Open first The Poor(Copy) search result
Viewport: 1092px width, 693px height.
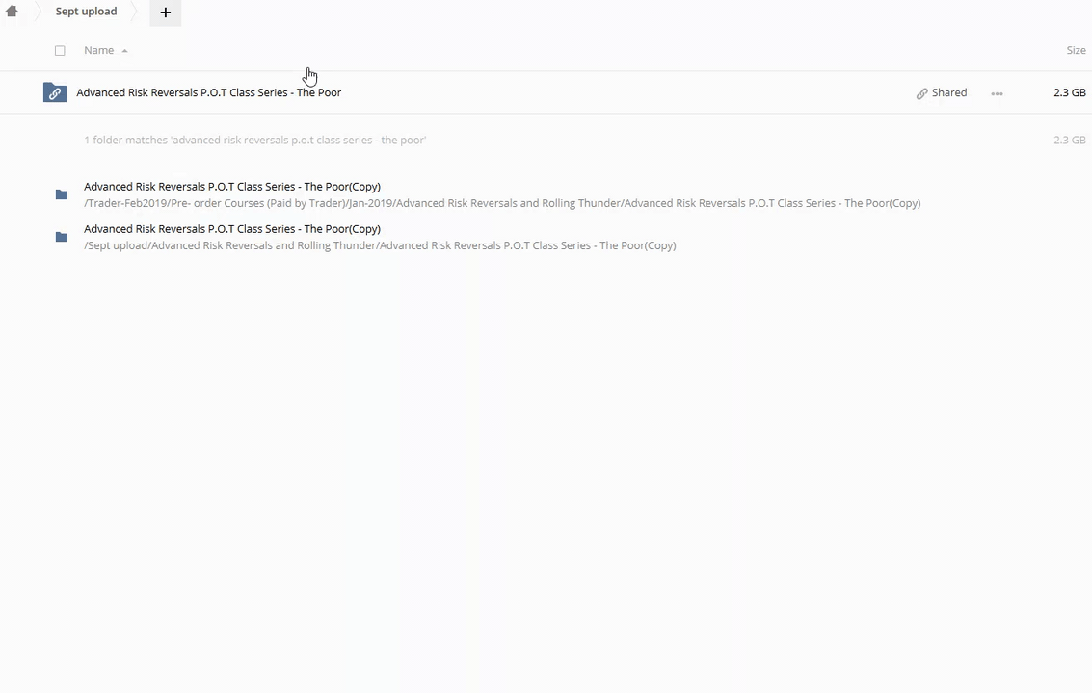pos(231,187)
